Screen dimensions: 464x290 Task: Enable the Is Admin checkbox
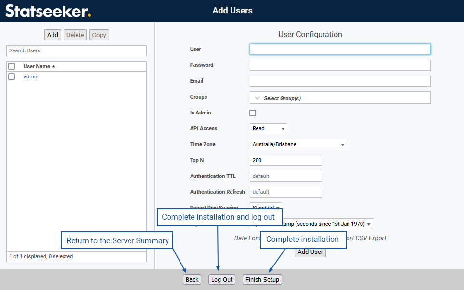click(253, 113)
